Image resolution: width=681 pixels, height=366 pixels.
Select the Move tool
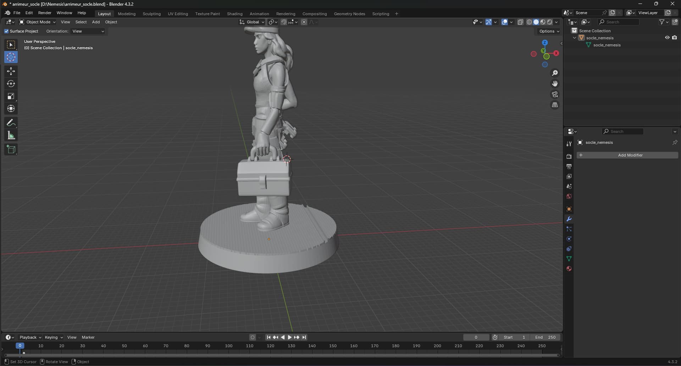point(11,71)
